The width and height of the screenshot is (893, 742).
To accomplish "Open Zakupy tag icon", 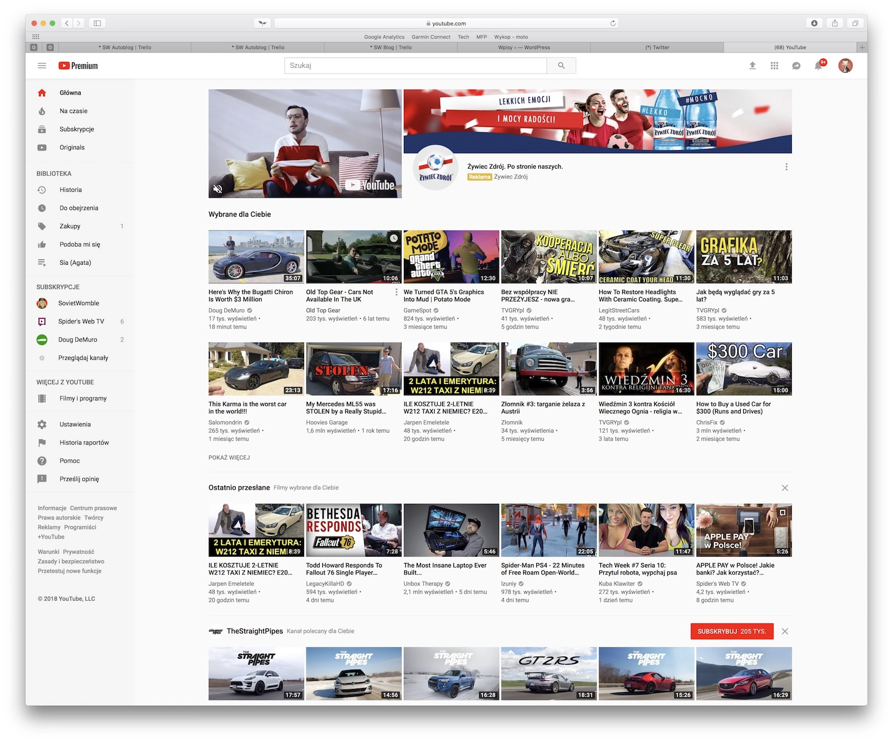I will coord(42,226).
